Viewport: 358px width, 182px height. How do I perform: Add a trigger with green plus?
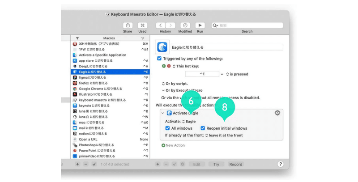(164, 66)
